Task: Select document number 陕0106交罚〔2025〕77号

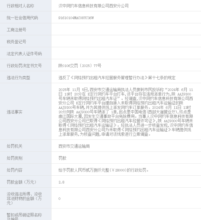Action: pos(80,66)
